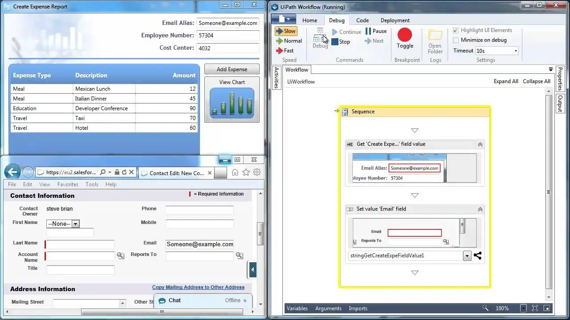Open the Reports To lookup icon

pyautogui.click(x=239, y=256)
